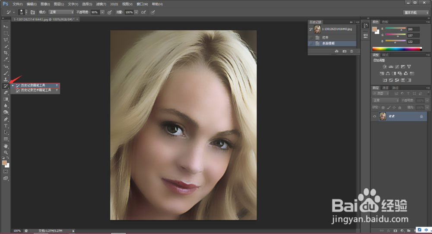Open the brush panel toggle icon in options bar
The height and width of the screenshot is (234, 432).
33,12
